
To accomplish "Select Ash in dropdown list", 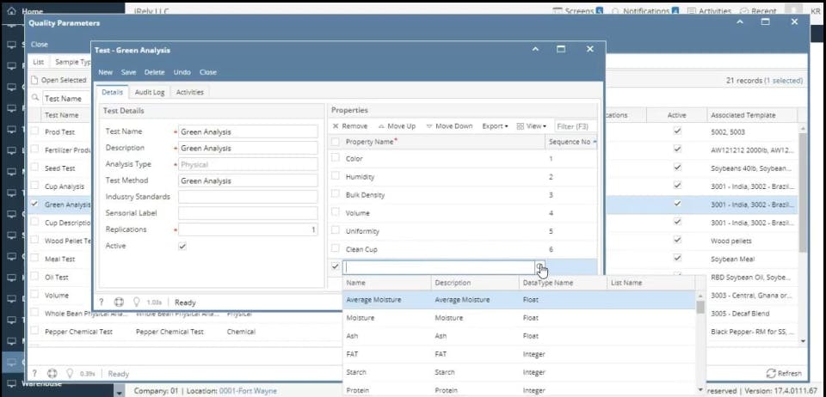I will click(519, 335).
